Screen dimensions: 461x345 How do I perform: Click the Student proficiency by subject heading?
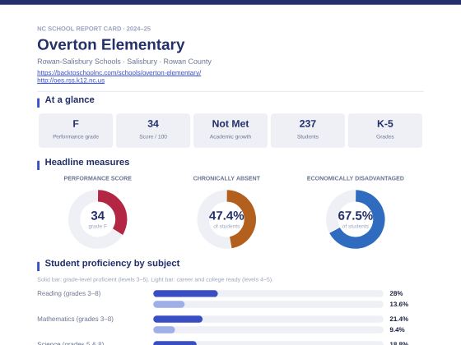112,263
